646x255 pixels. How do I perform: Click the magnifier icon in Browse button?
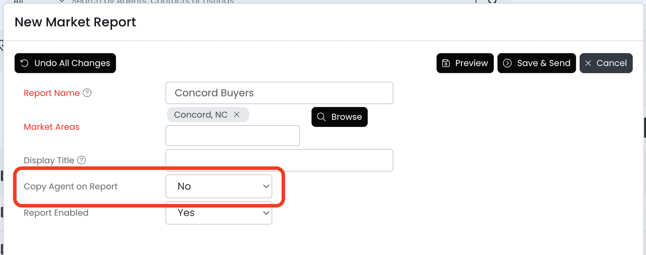coord(321,117)
